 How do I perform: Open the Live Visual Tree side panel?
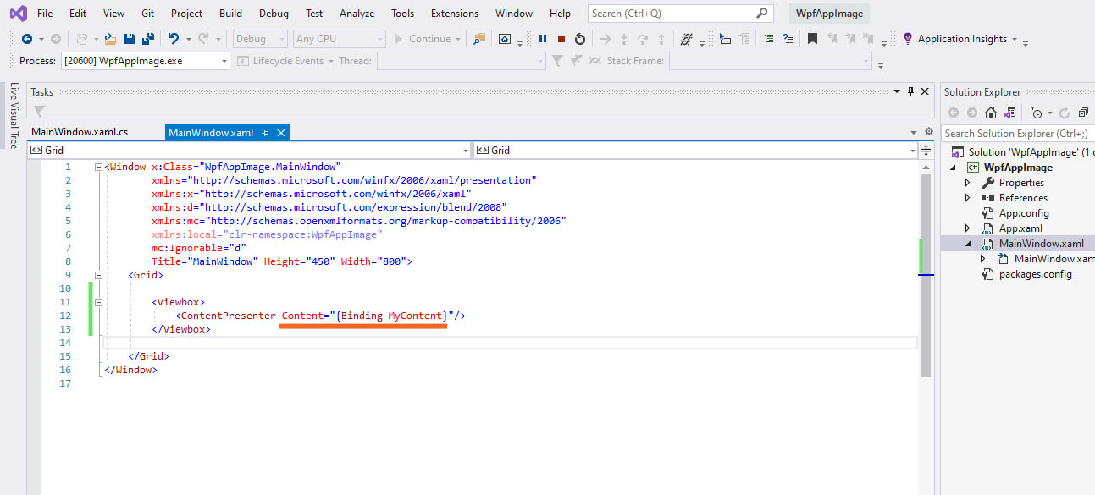click(14, 116)
